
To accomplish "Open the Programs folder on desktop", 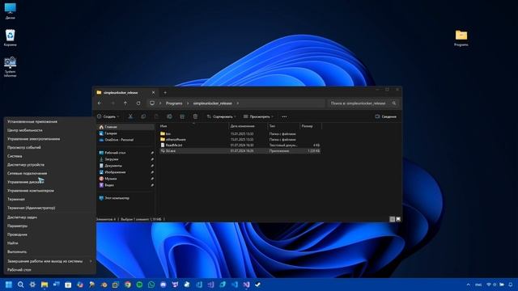I will (461, 38).
